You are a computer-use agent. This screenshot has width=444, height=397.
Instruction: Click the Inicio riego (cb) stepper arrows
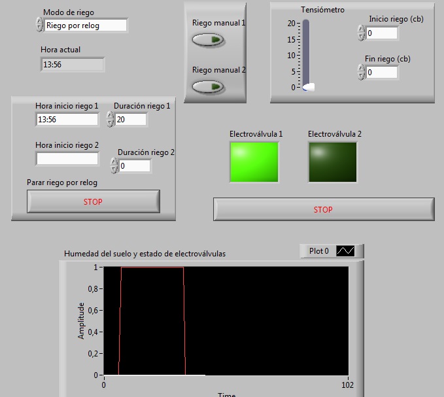coord(361,33)
